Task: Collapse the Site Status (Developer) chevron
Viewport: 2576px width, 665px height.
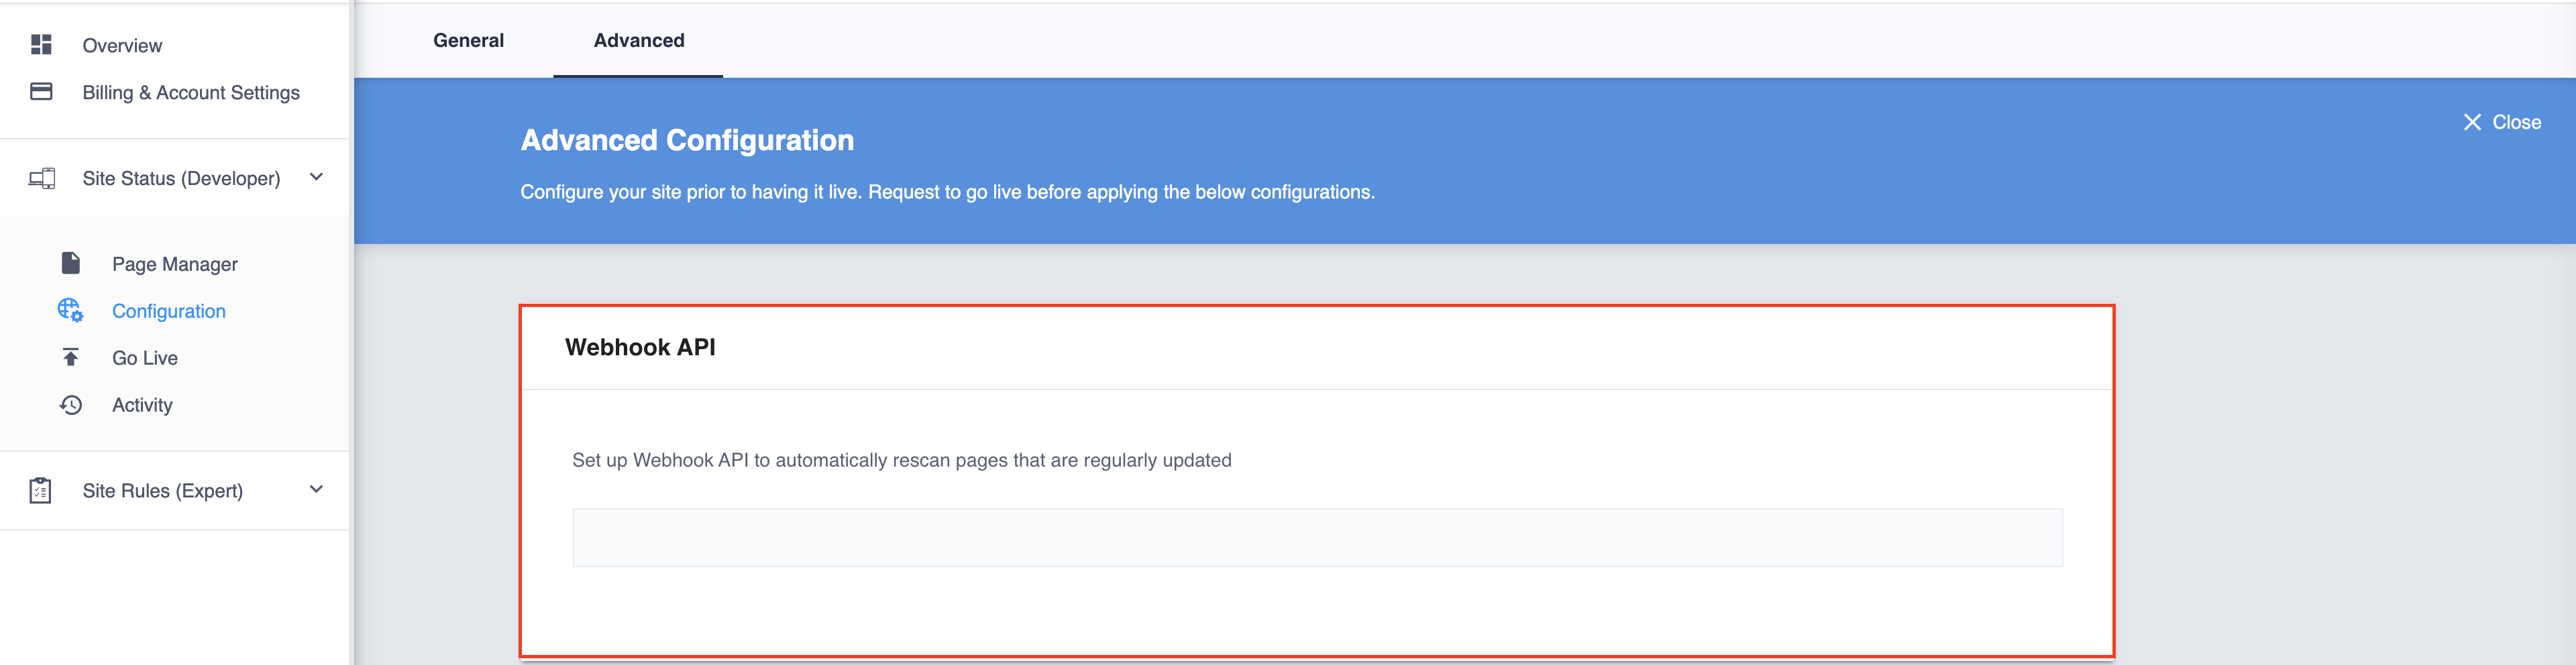Action: point(316,177)
